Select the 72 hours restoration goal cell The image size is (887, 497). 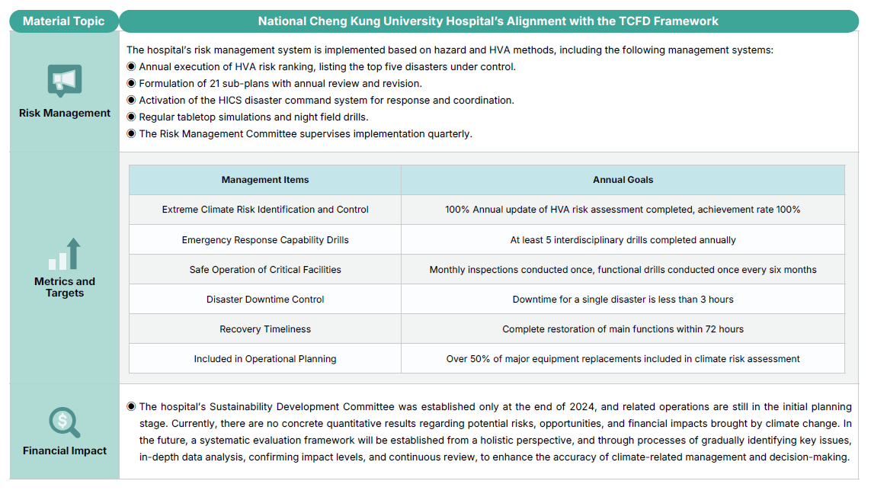click(x=623, y=329)
